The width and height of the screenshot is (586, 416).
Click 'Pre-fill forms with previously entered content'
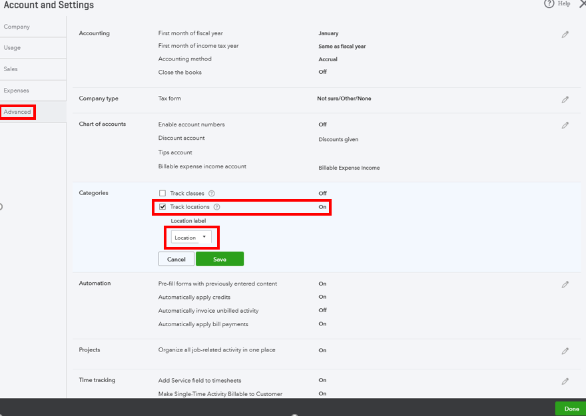tap(218, 284)
